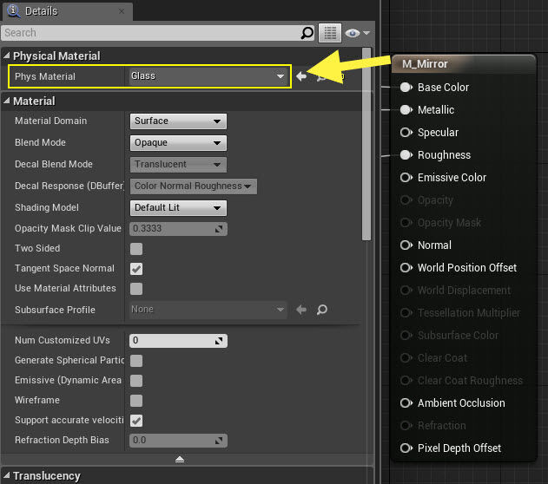The width and height of the screenshot is (548, 484).
Task: Click the arrow icon next to Phys Material
Action: click(x=301, y=76)
